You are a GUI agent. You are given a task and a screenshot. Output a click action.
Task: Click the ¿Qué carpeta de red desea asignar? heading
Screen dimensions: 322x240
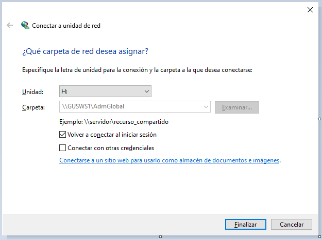[x=85, y=51]
